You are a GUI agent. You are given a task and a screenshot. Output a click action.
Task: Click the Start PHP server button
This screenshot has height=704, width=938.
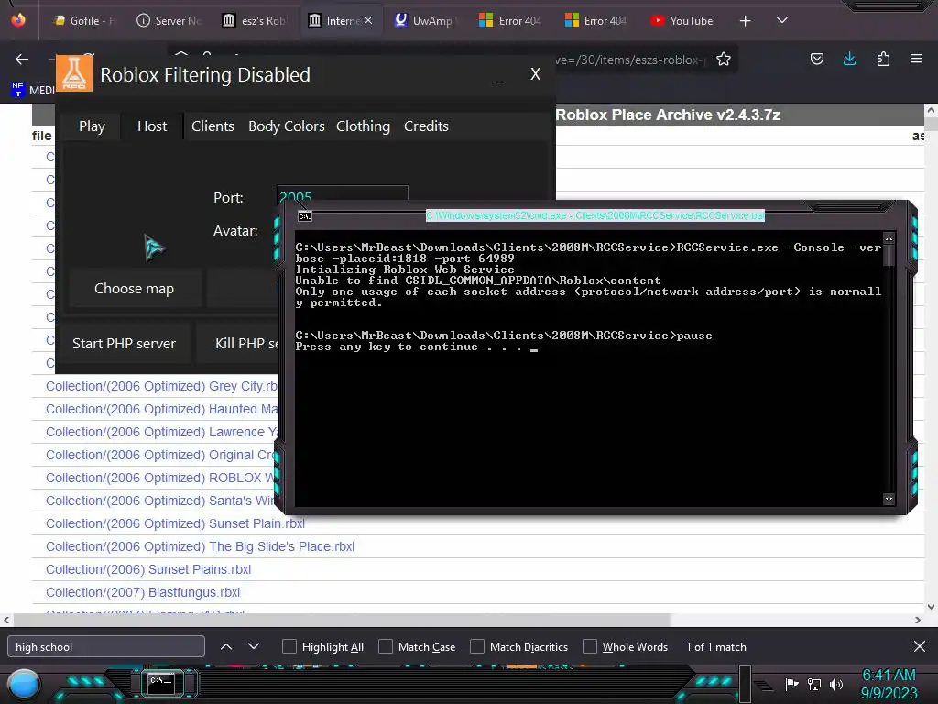click(x=124, y=344)
